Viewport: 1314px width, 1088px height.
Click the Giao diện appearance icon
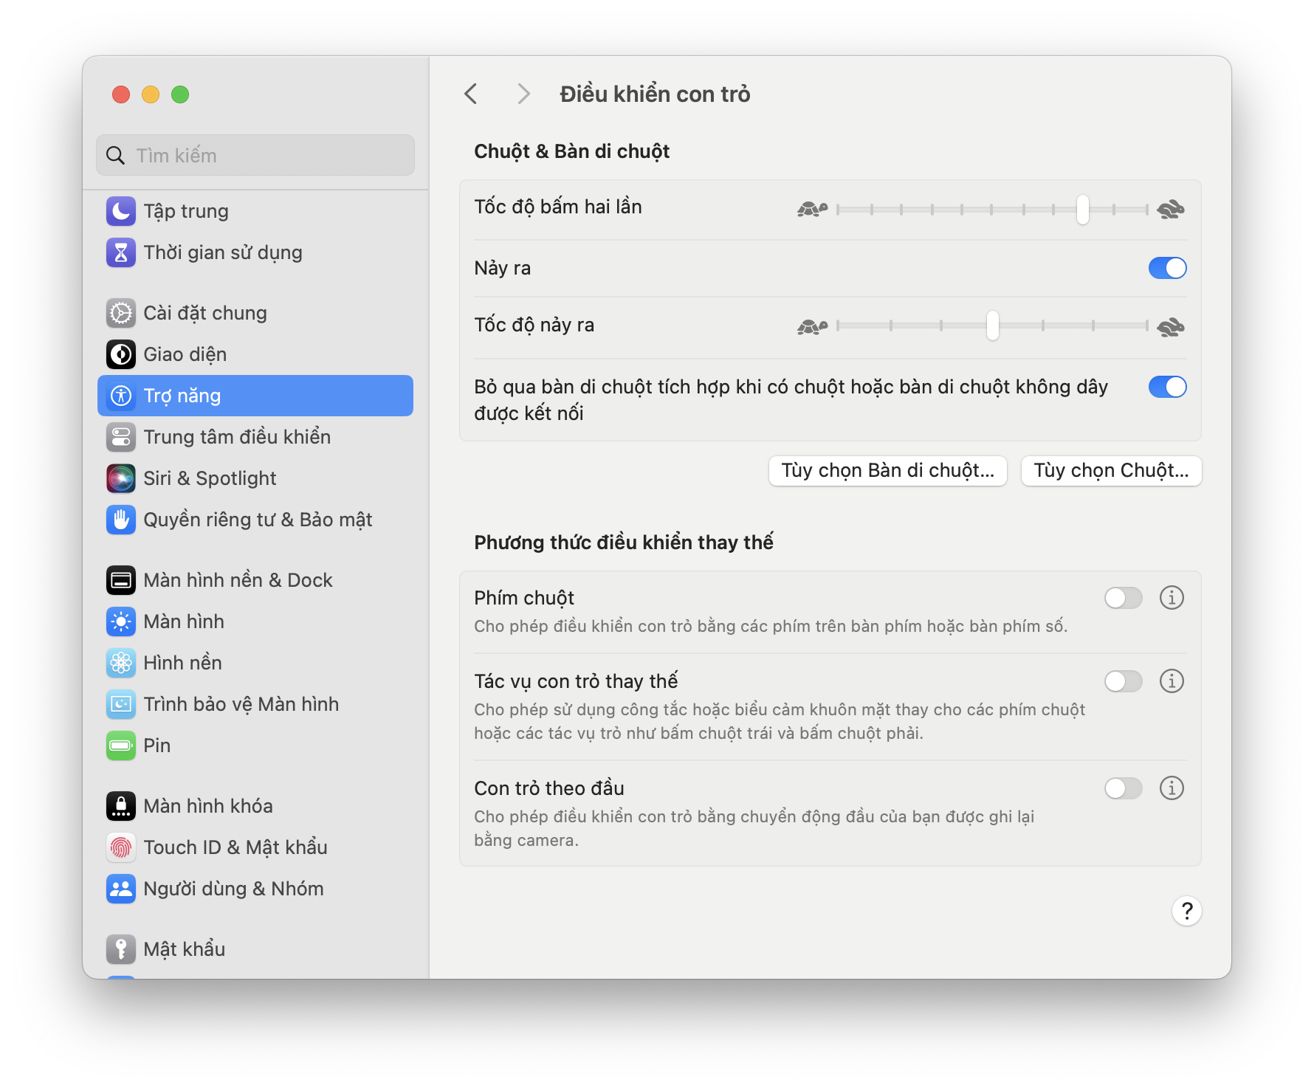[x=121, y=354]
